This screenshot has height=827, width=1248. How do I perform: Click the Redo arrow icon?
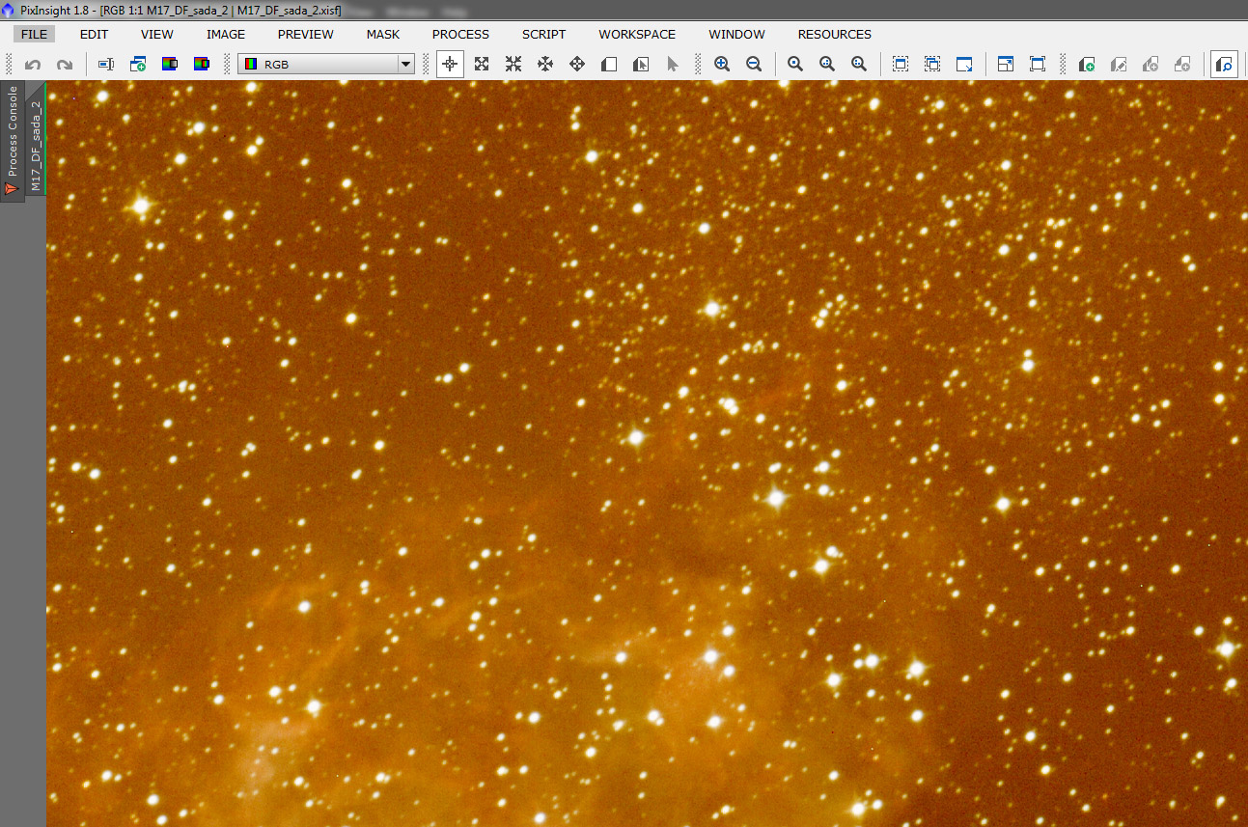65,65
